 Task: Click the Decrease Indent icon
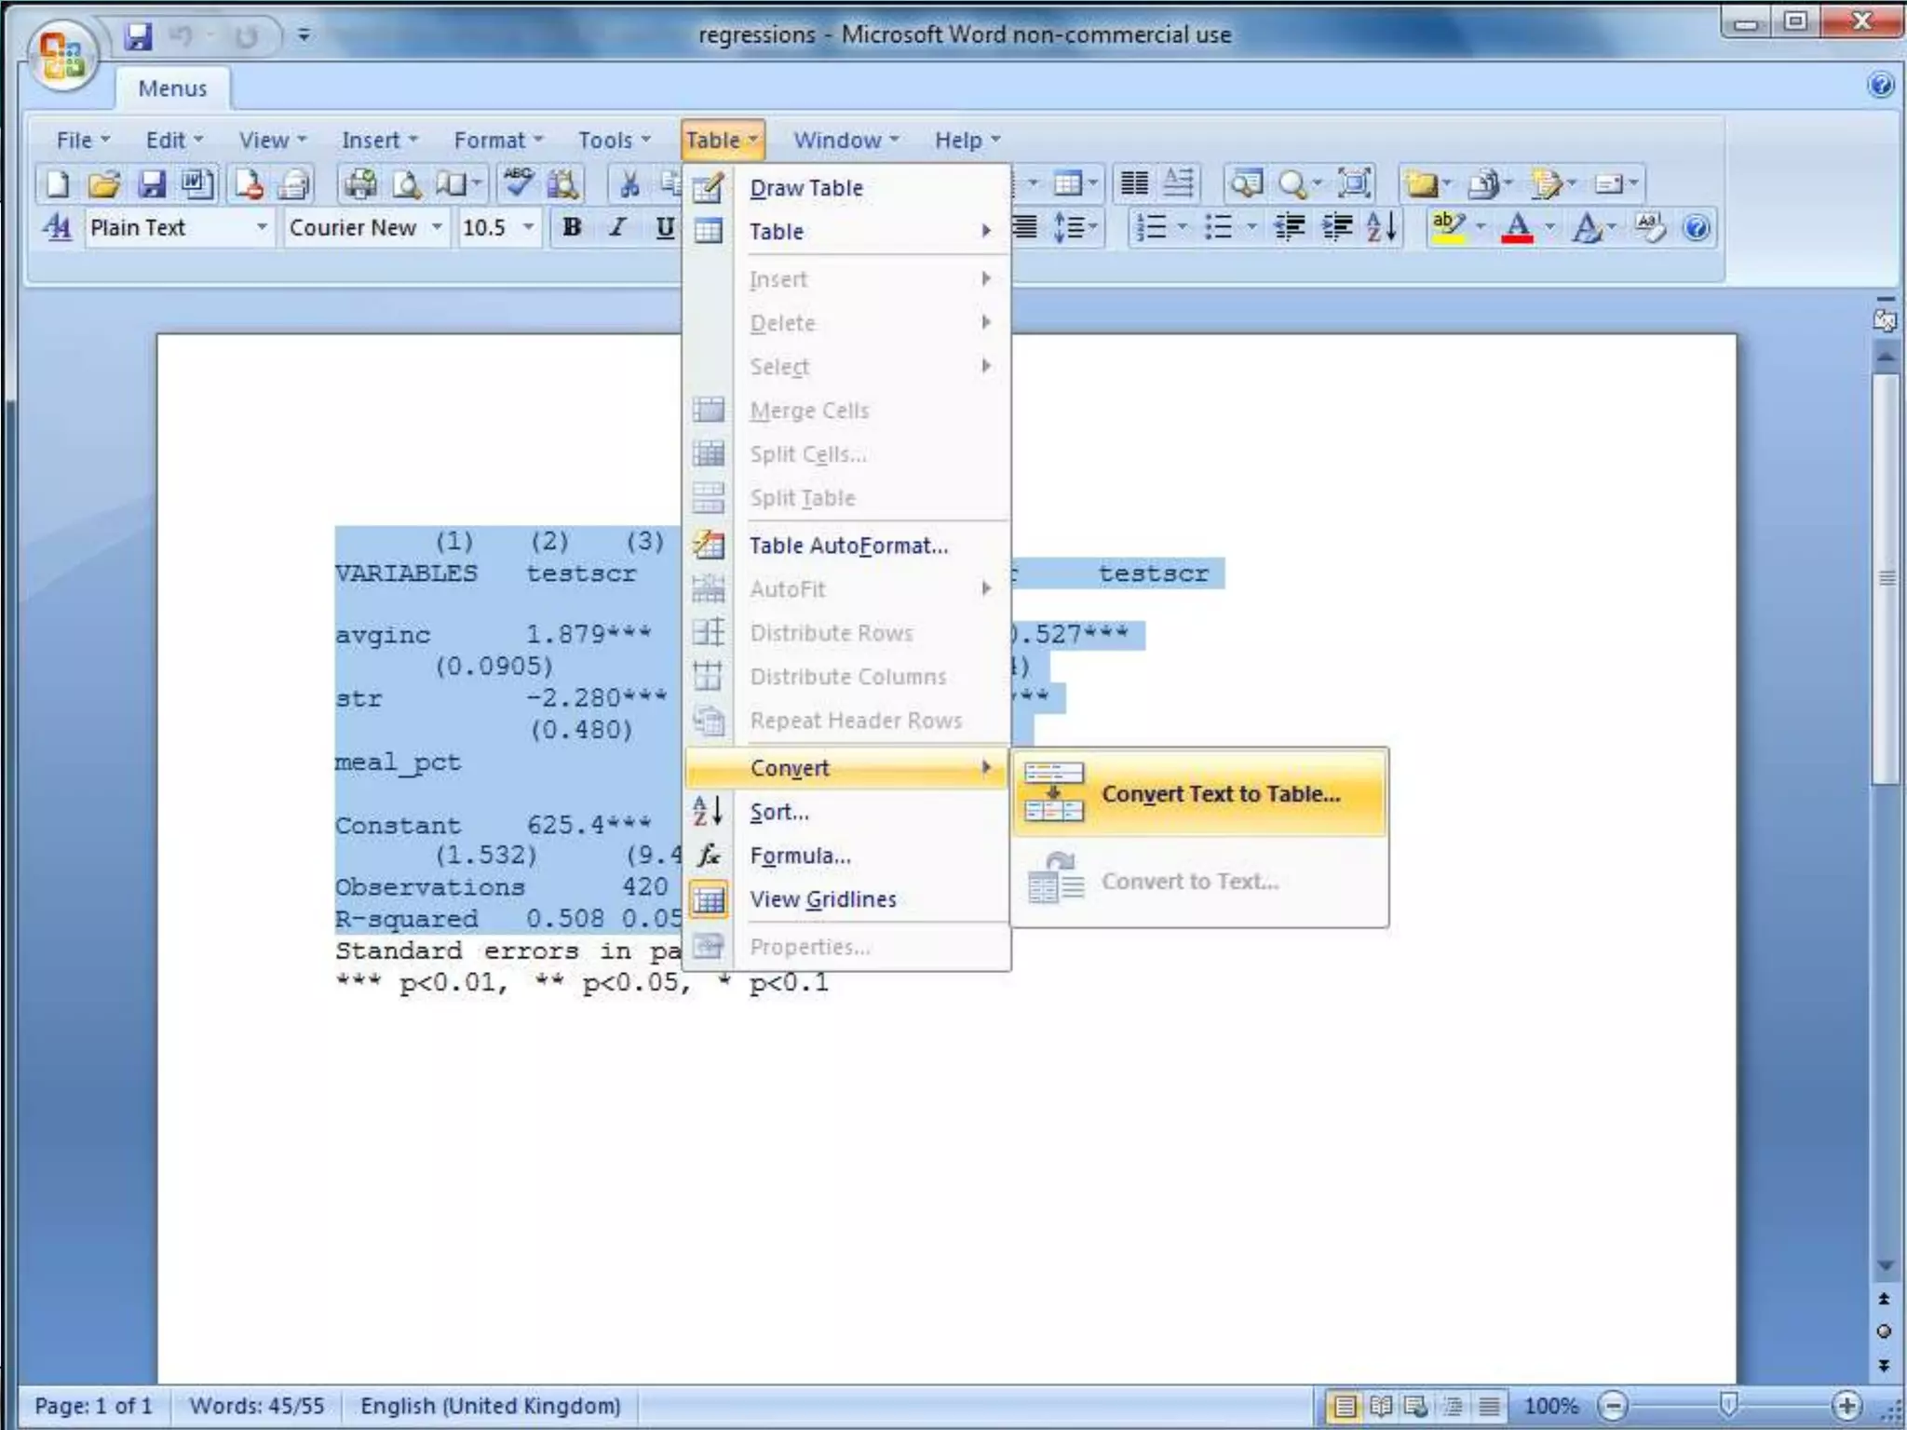pos(1290,227)
